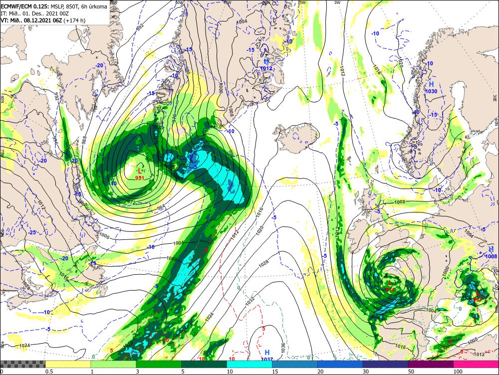Click the blue '-25' temperature label

[x=31, y=232]
